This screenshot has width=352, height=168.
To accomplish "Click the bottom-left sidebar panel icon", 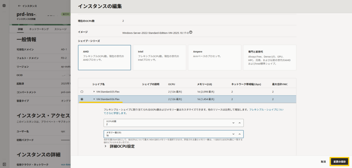I will [x=4, y=165].
